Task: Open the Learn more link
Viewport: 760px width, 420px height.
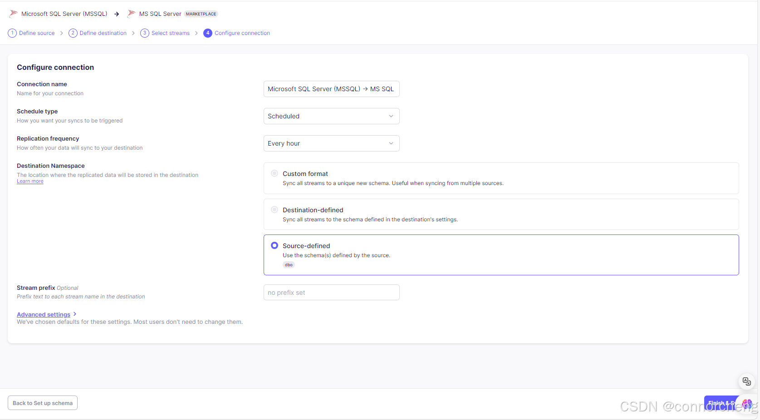Action: click(x=30, y=181)
